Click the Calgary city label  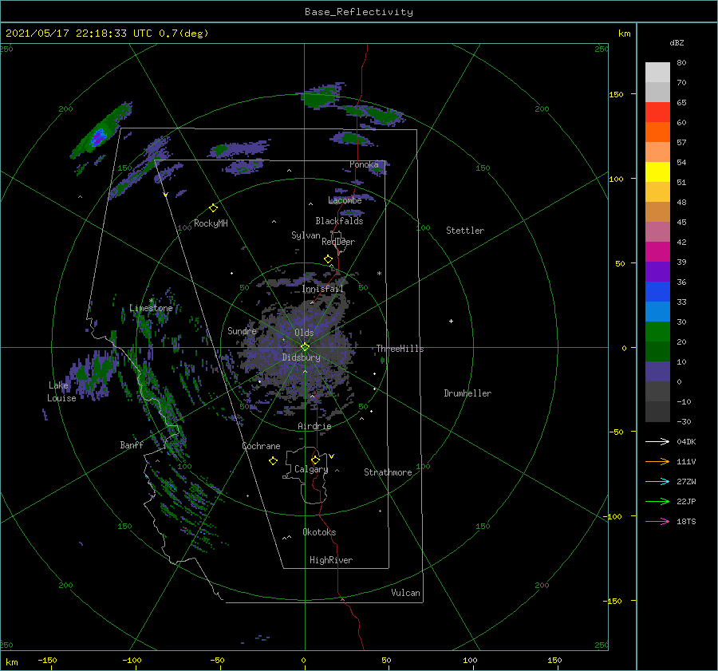coord(311,469)
